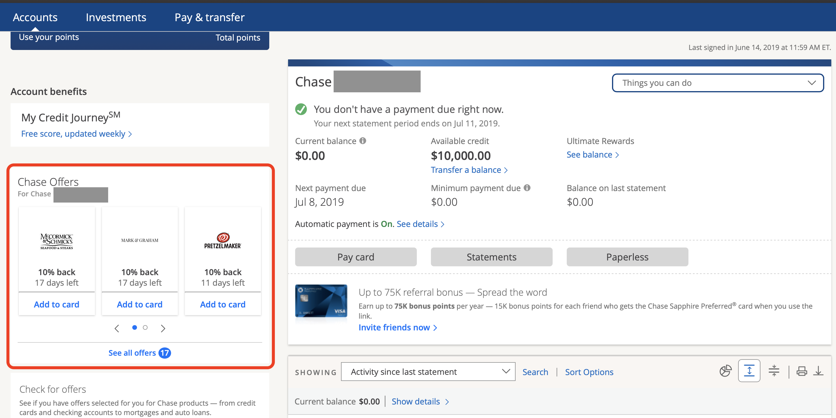Click Current balance info icon
This screenshot has width=836, height=418.
tap(363, 141)
